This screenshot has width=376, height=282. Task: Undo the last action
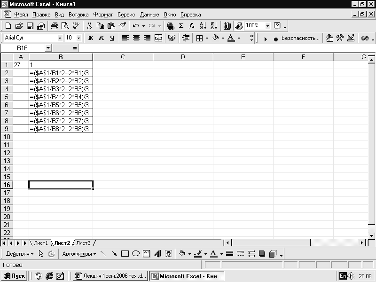[136, 26]
